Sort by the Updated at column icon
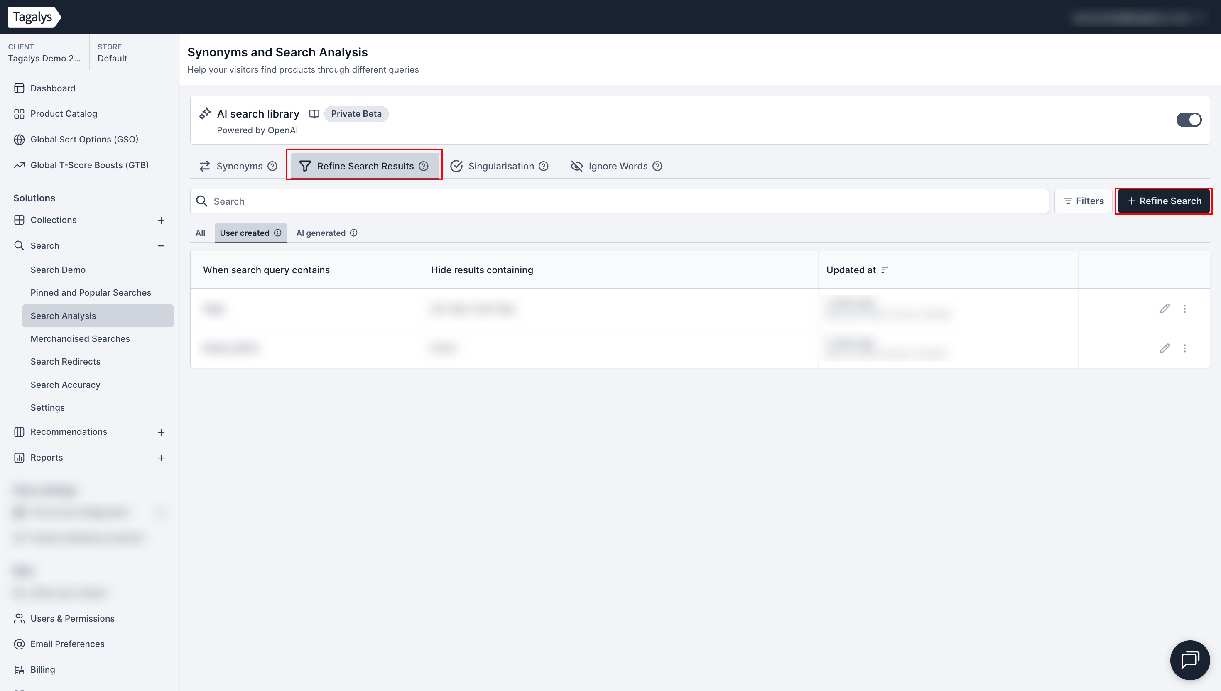Screen dimensions: 1221x691 click(x=885, y=270)
